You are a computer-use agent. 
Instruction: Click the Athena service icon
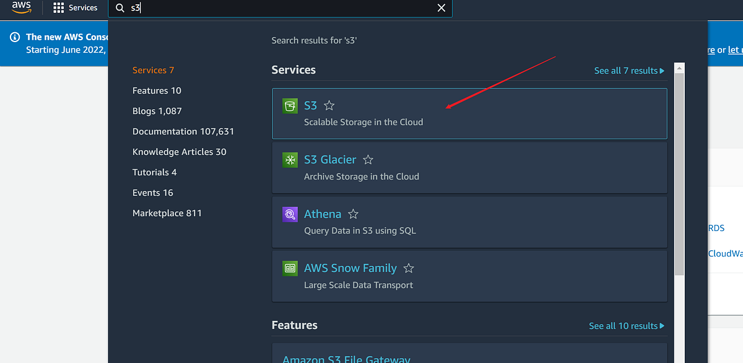290,214
